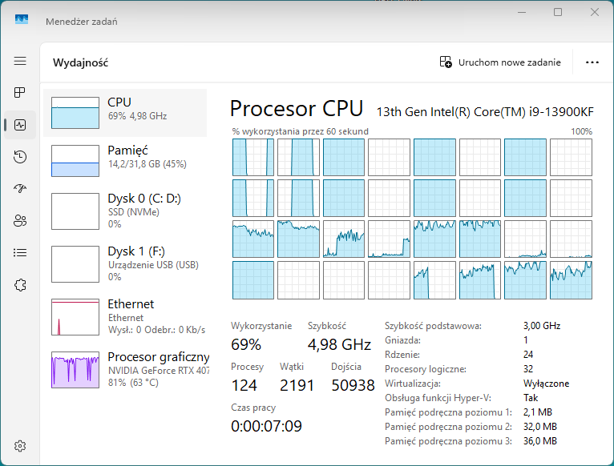Select the CPU performance entry
Viewport: 614px width, 466px height.
pos(125,113)
